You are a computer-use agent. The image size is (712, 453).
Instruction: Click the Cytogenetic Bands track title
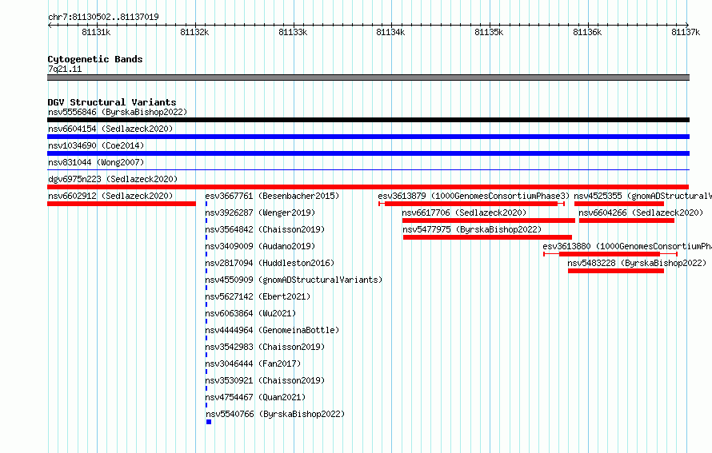click(95, 59)
